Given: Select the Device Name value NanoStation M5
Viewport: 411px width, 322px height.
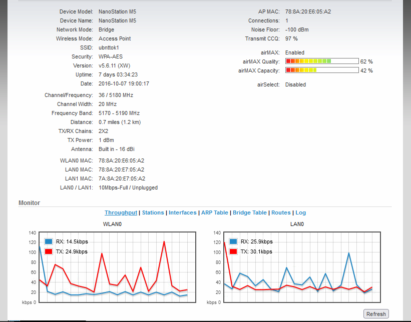Looking at the screenshot, I should coord(118,20).
